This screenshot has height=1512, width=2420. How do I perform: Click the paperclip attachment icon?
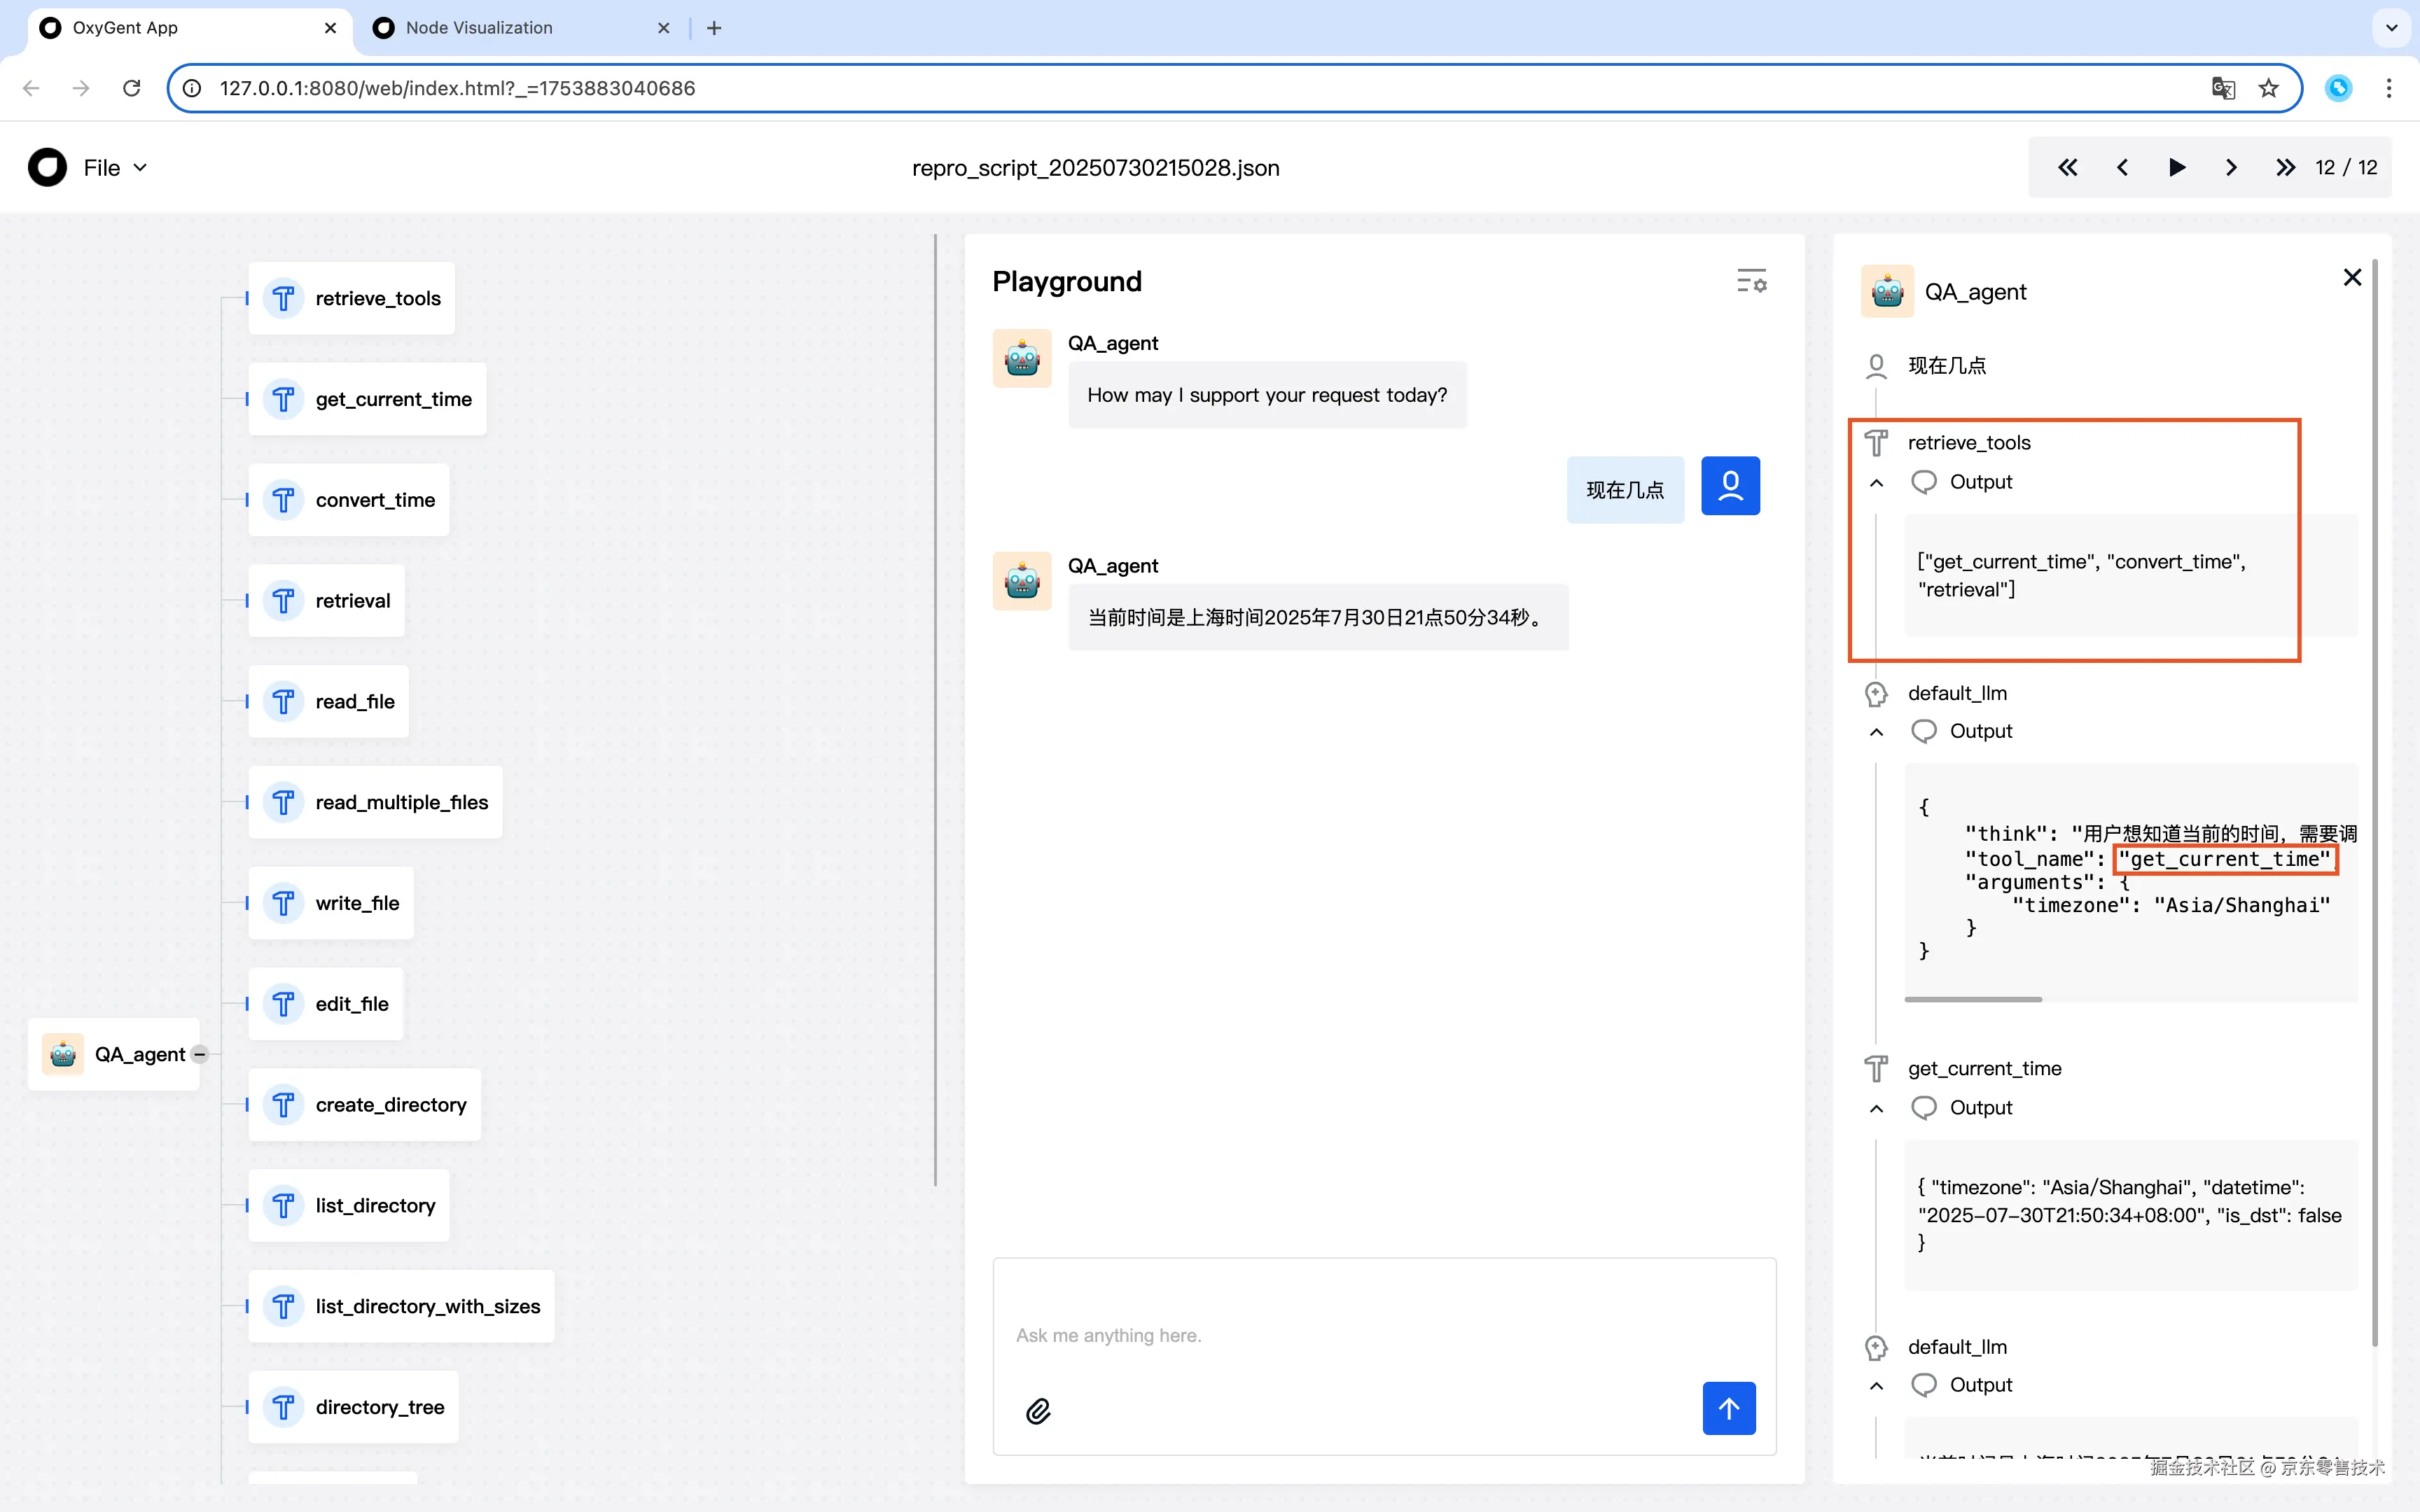tap(1038, 1411)
